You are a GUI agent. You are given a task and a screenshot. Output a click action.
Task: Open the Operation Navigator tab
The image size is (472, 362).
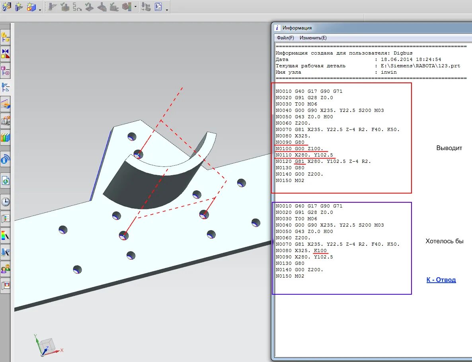pos(6,87)
